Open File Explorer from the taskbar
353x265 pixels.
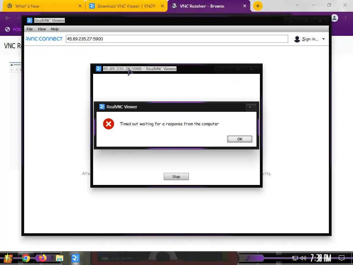[x=59, y=258]
